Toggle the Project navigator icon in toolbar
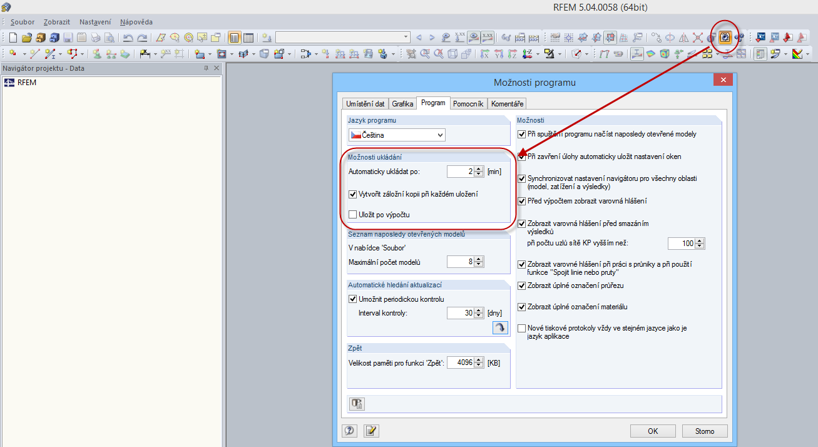 tap(234, 38)
